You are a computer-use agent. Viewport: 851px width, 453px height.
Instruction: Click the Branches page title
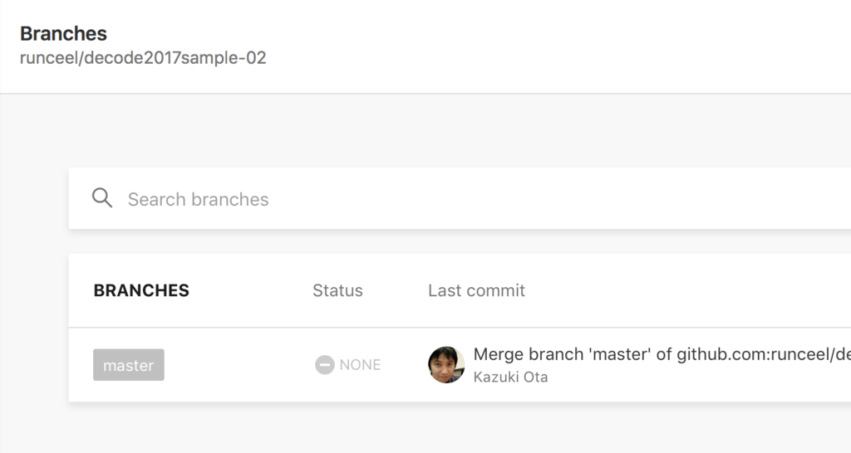coord(63,34)
